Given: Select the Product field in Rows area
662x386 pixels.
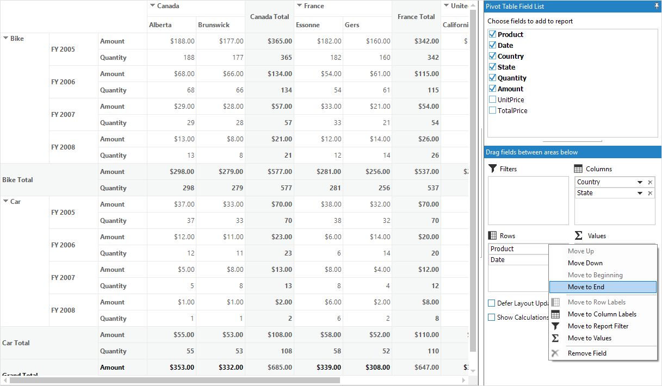Looking at the screenshot, I should point(518,249).
